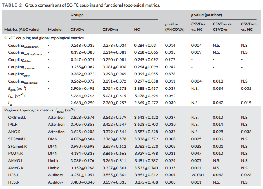This screenshot has width=263, height=189.
Task: Select the 0.977 ANCOVA p value
Action: click(170, 60)
